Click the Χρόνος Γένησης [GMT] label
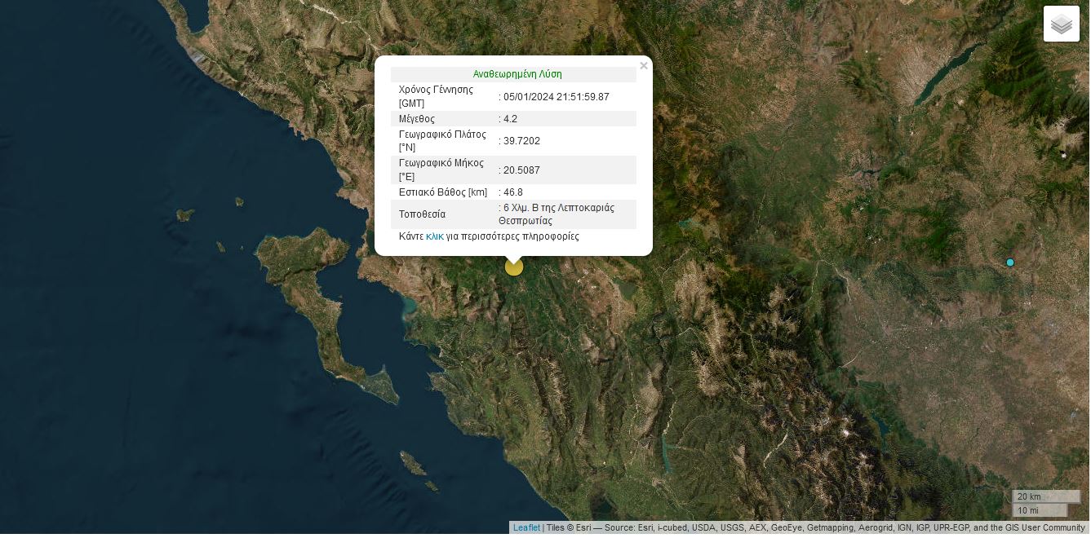This screenshot has width=1091, height=538. [436, 96]
